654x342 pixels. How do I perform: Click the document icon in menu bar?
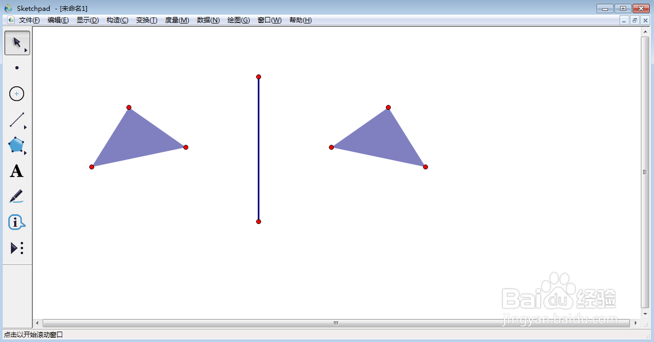coord(11,20)
